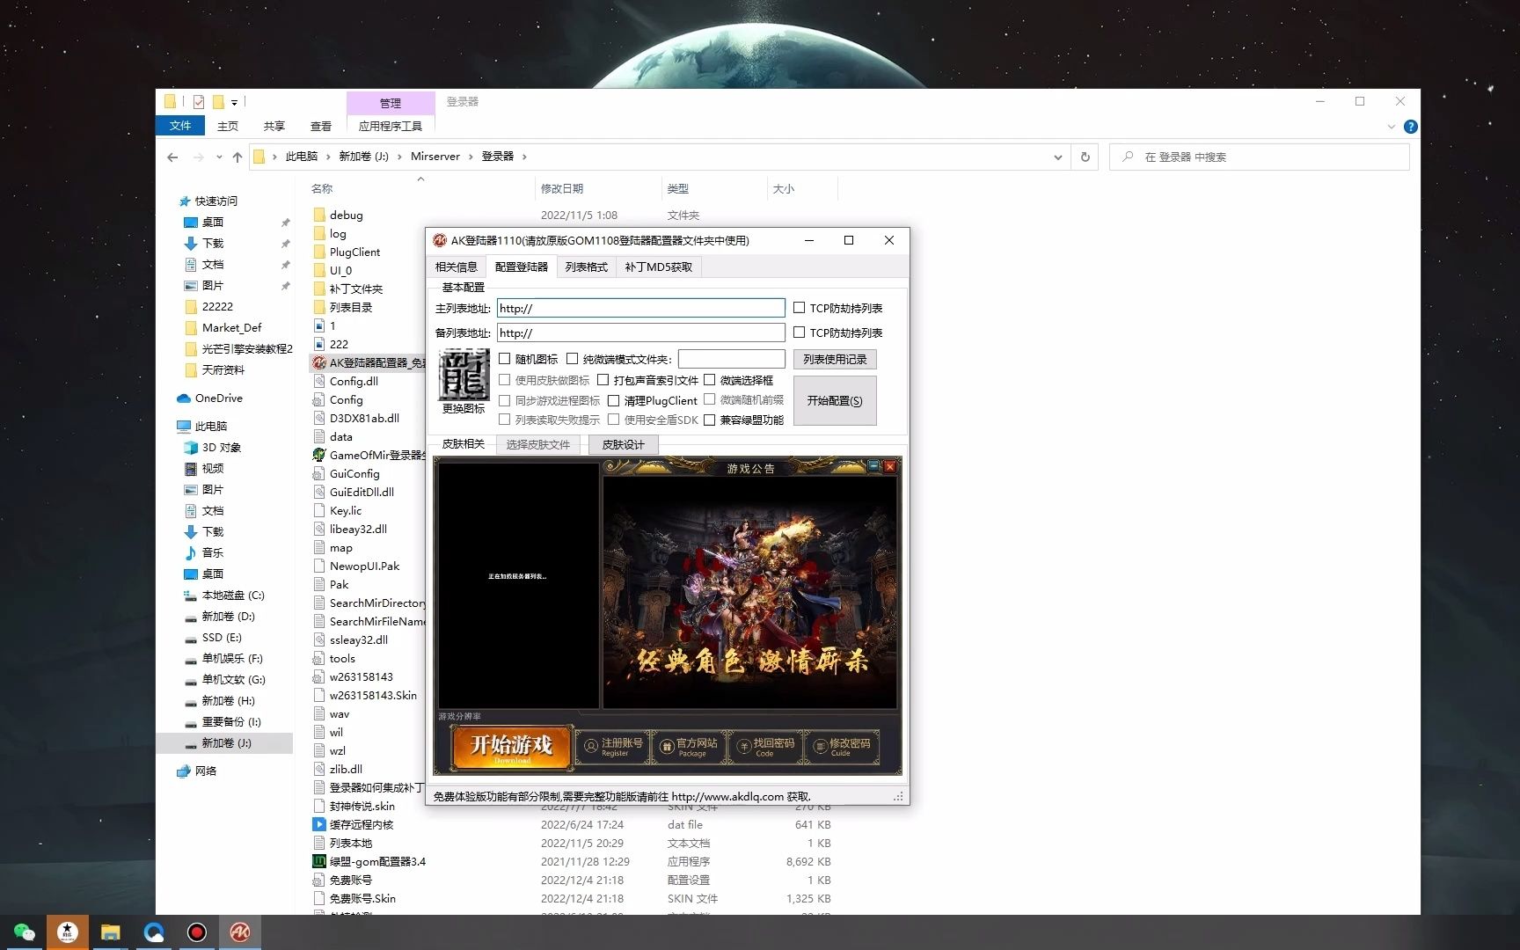
Task: Switch to 相关信息 tab
Action: [456, 267]
